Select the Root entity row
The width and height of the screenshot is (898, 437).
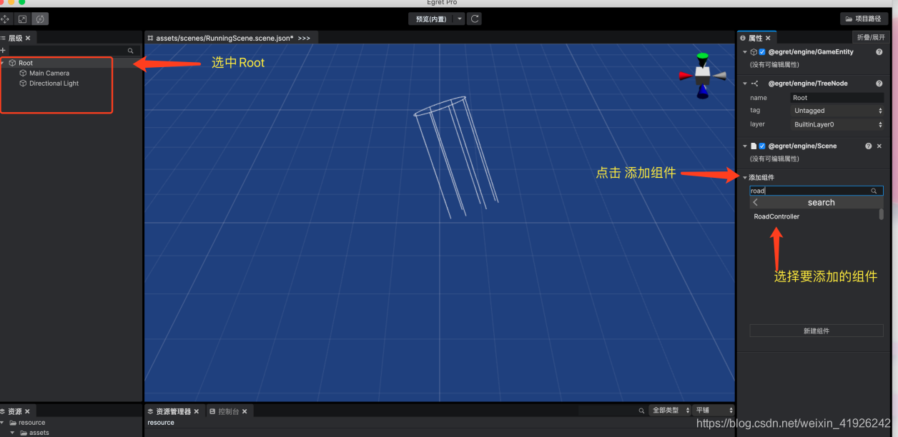pos(71,63)
